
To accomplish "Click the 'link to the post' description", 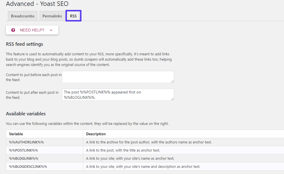I will (123, 150).
